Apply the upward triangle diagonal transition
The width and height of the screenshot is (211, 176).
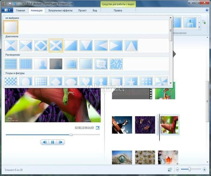131,46
